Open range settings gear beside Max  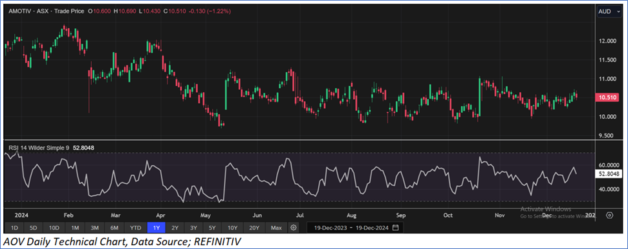tap(294, 228)
